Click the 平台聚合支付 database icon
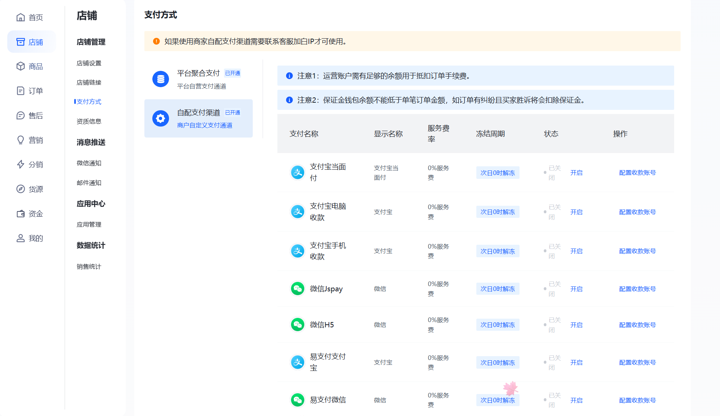This screenshot has width=720, height=416. click(x=161, y=79)
